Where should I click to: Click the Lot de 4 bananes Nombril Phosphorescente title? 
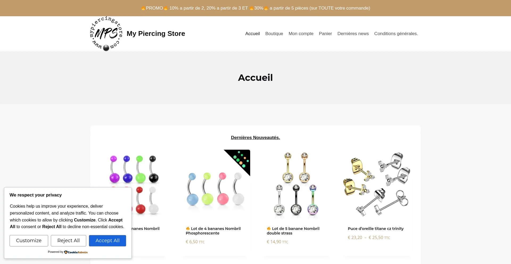point(216,231)
